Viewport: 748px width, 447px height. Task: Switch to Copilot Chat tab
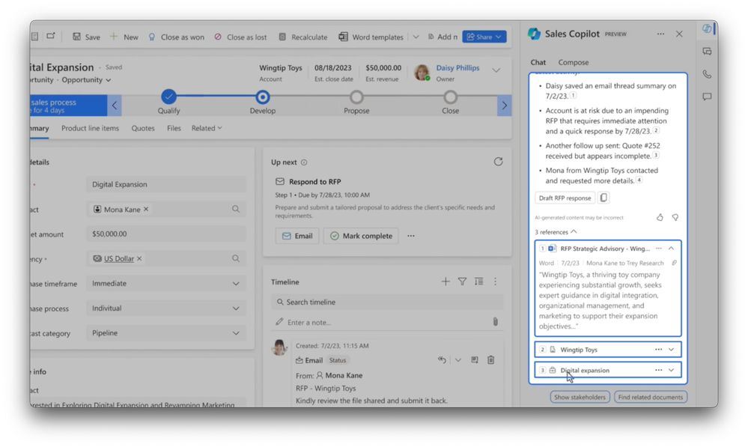tap(538, 62)
